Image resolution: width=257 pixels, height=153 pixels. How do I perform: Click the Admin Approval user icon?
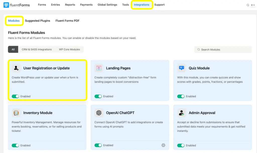coord(181,113)
